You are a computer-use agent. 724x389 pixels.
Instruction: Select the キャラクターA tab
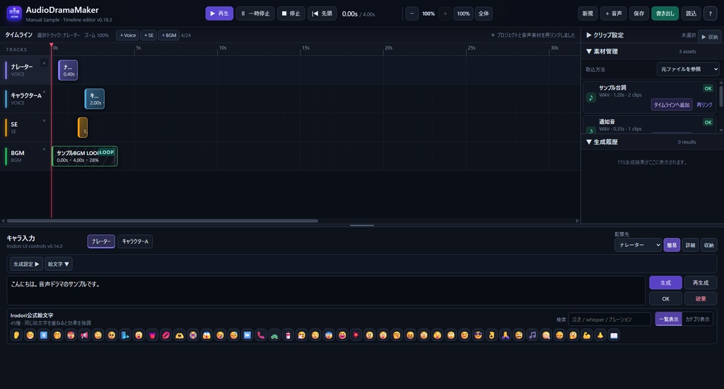[x=135, y=242]
